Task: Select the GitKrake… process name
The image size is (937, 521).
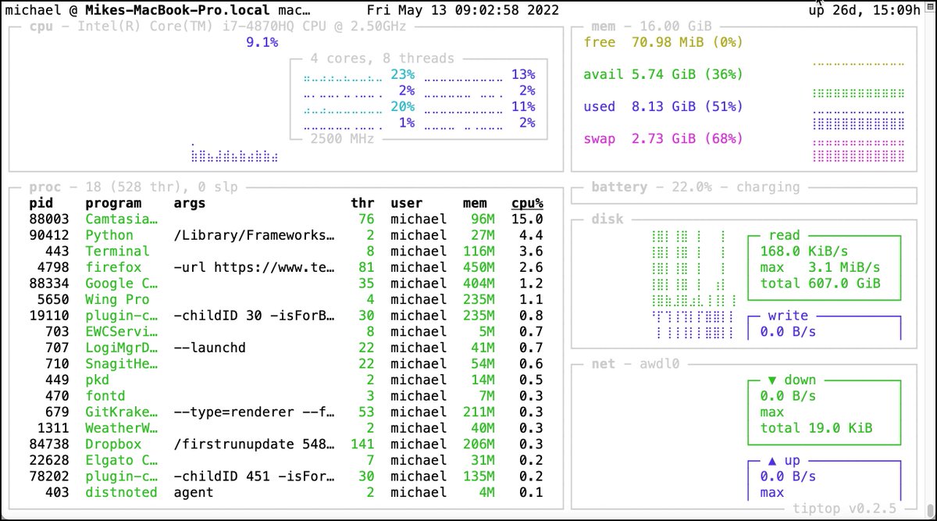Action: (121, 412)
